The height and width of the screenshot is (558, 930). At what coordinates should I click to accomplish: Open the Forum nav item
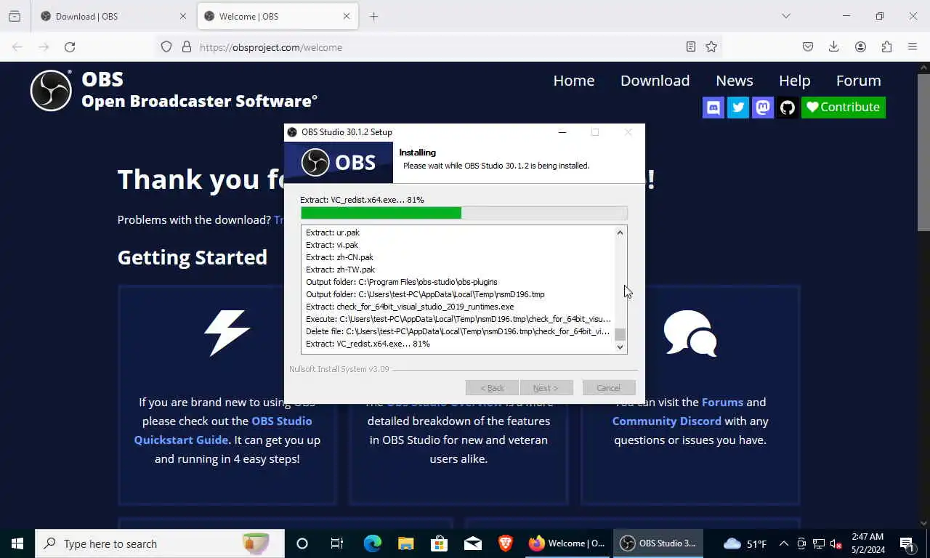coord(858,81)
